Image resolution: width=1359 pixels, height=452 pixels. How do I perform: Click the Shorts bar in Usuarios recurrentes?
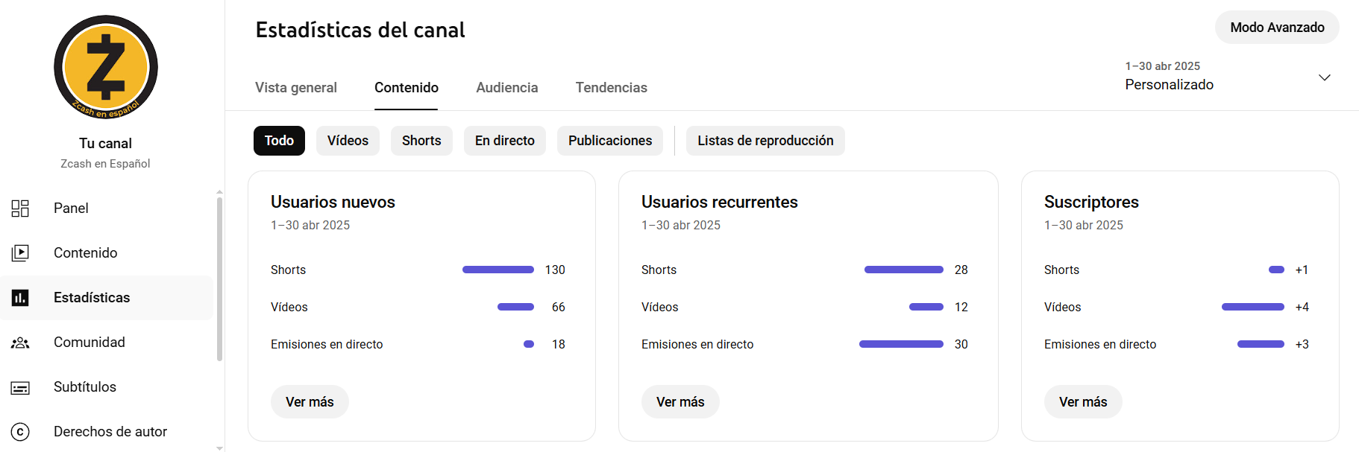[904, 270]
